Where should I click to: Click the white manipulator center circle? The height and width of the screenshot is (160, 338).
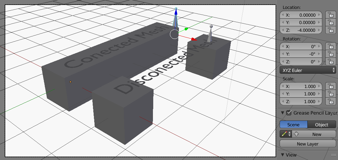[174, 35]
